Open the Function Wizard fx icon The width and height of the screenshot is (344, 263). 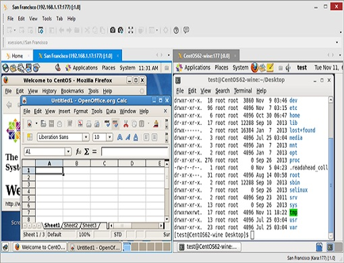(x=78, y=152)
